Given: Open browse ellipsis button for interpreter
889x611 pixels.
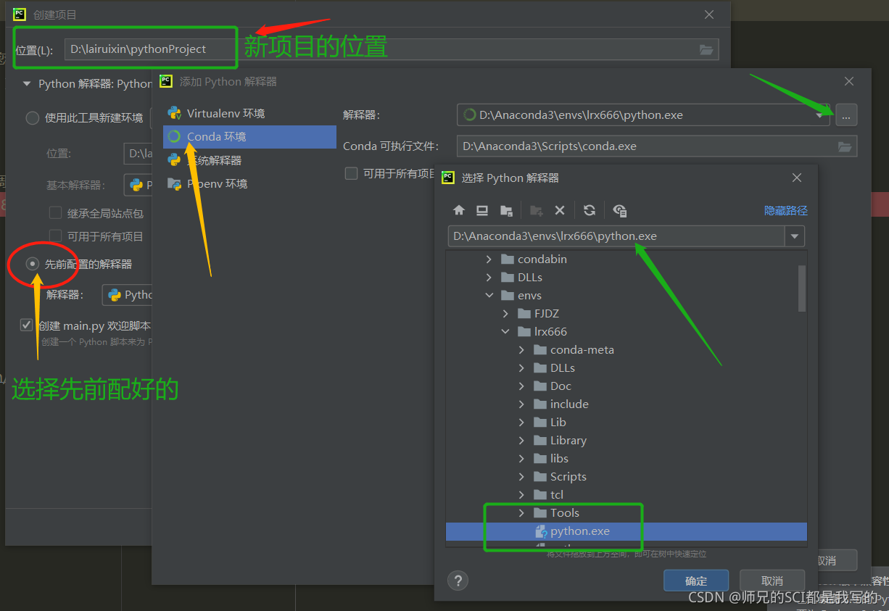Looking at the screenshot, I should point(846,115).
